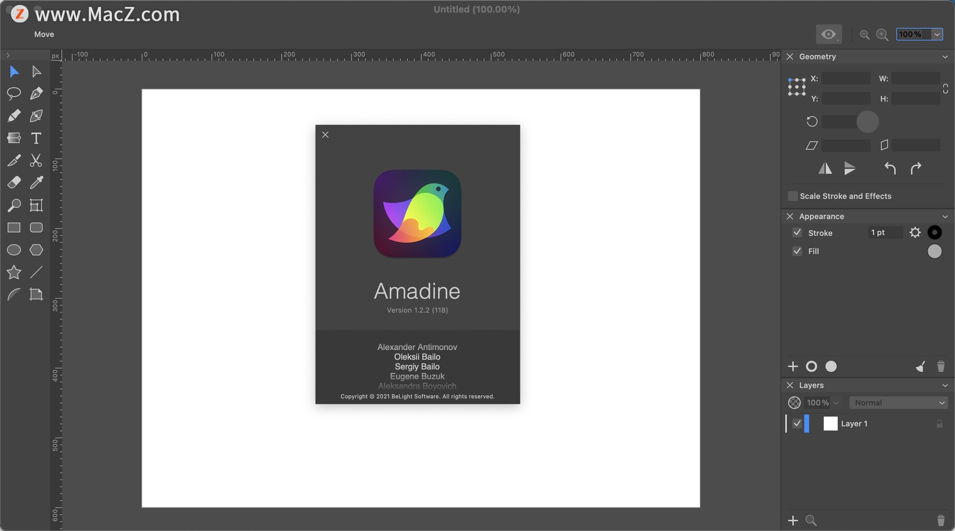Choose the Rectangle shape tool
The width and height of the screenshot is (955, 531).
point(14,228)
